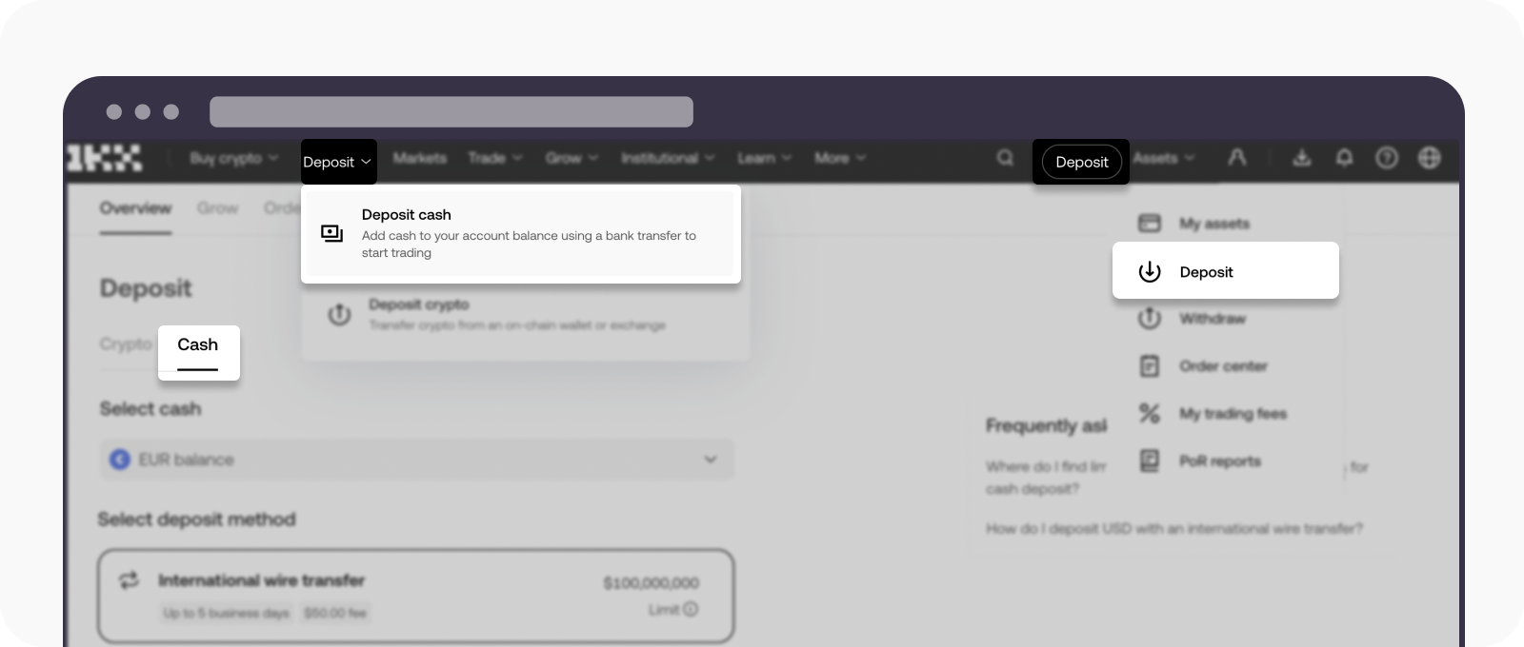1524x647 pixels.
Task: Click the percent icon for trading fees
Action: click(x=1150, y=413)
